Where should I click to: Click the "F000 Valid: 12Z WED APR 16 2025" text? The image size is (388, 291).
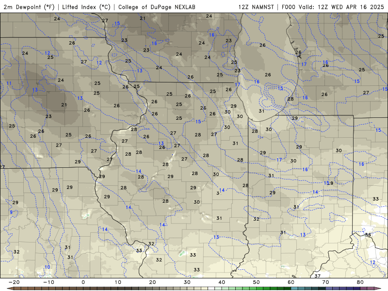[333, 7]
